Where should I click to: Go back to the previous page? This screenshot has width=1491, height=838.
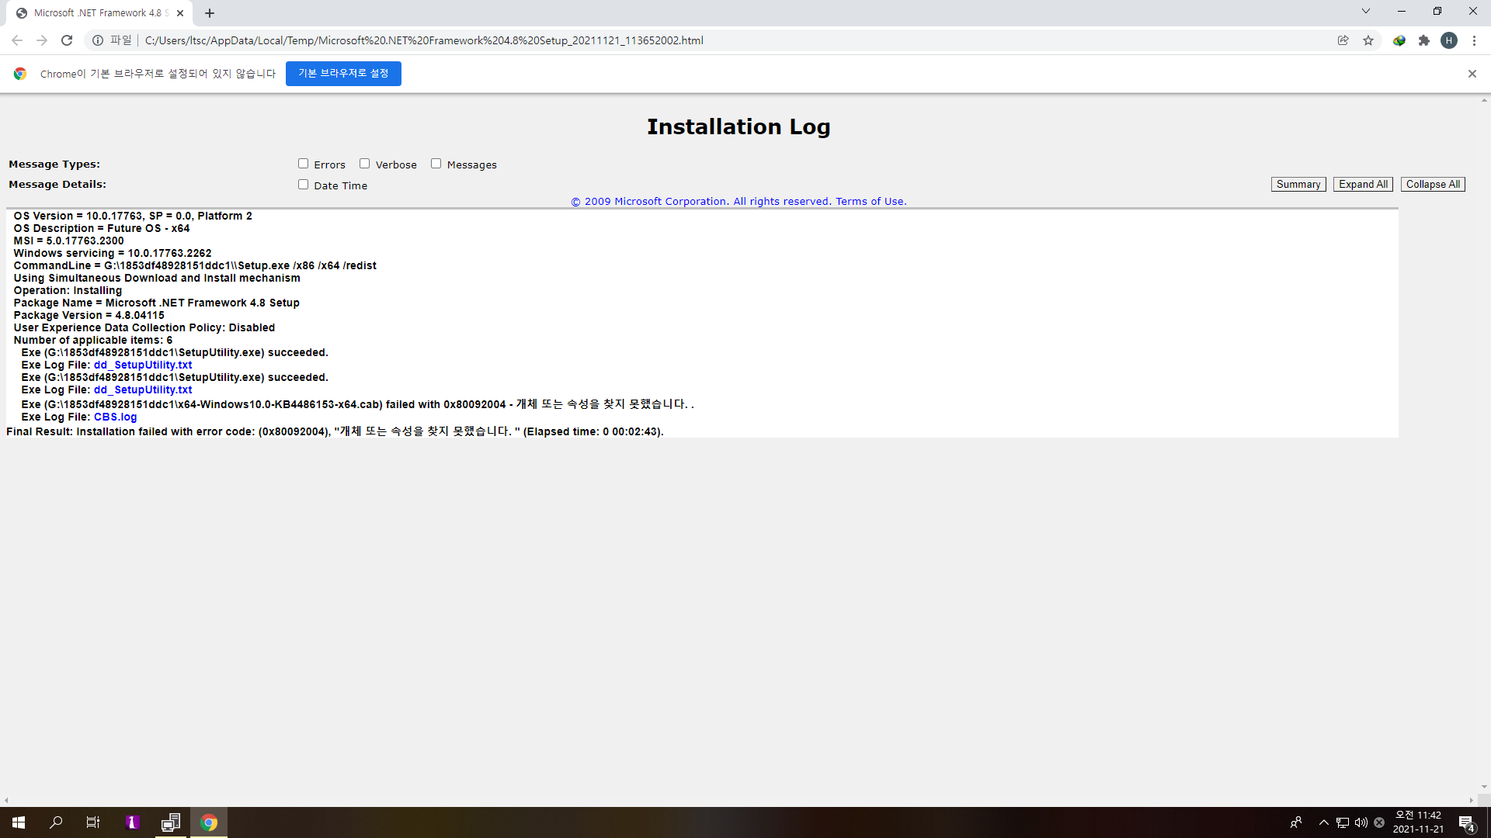point(17,40)
